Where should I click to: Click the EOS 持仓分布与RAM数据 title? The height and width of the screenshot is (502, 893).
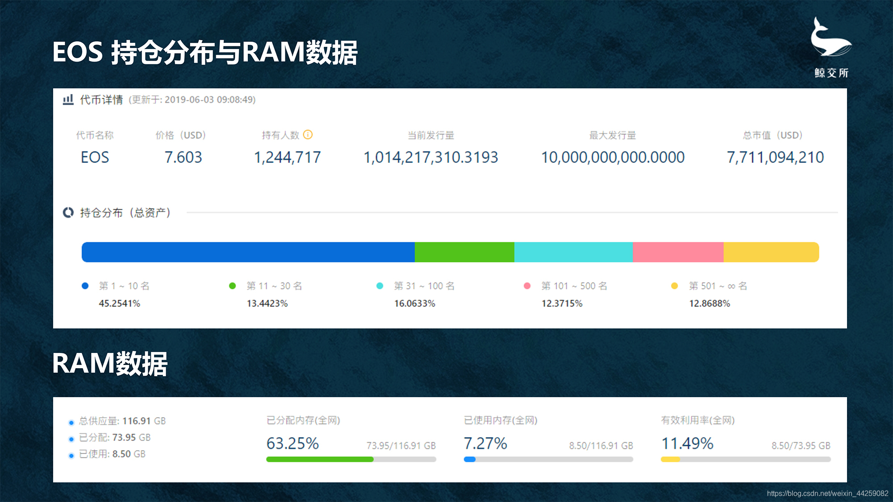[205, 52]
